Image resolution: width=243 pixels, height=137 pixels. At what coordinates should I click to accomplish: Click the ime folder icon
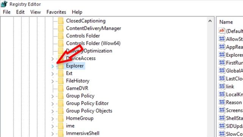(61, 126)
